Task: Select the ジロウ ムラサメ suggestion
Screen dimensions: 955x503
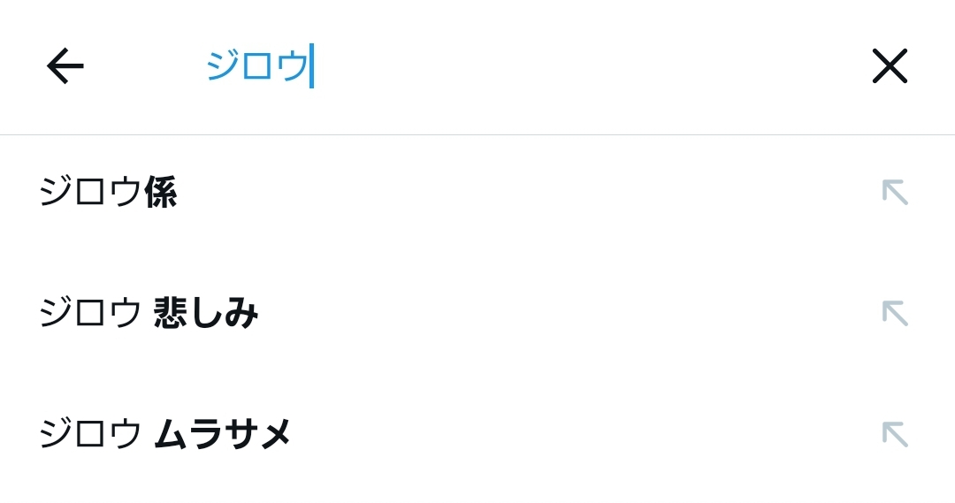Action: pyautogui.click(x=165, y=434)
